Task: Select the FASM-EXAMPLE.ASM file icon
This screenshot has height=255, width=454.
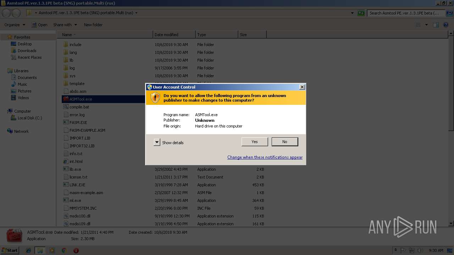Action: (x=66, y=130)
